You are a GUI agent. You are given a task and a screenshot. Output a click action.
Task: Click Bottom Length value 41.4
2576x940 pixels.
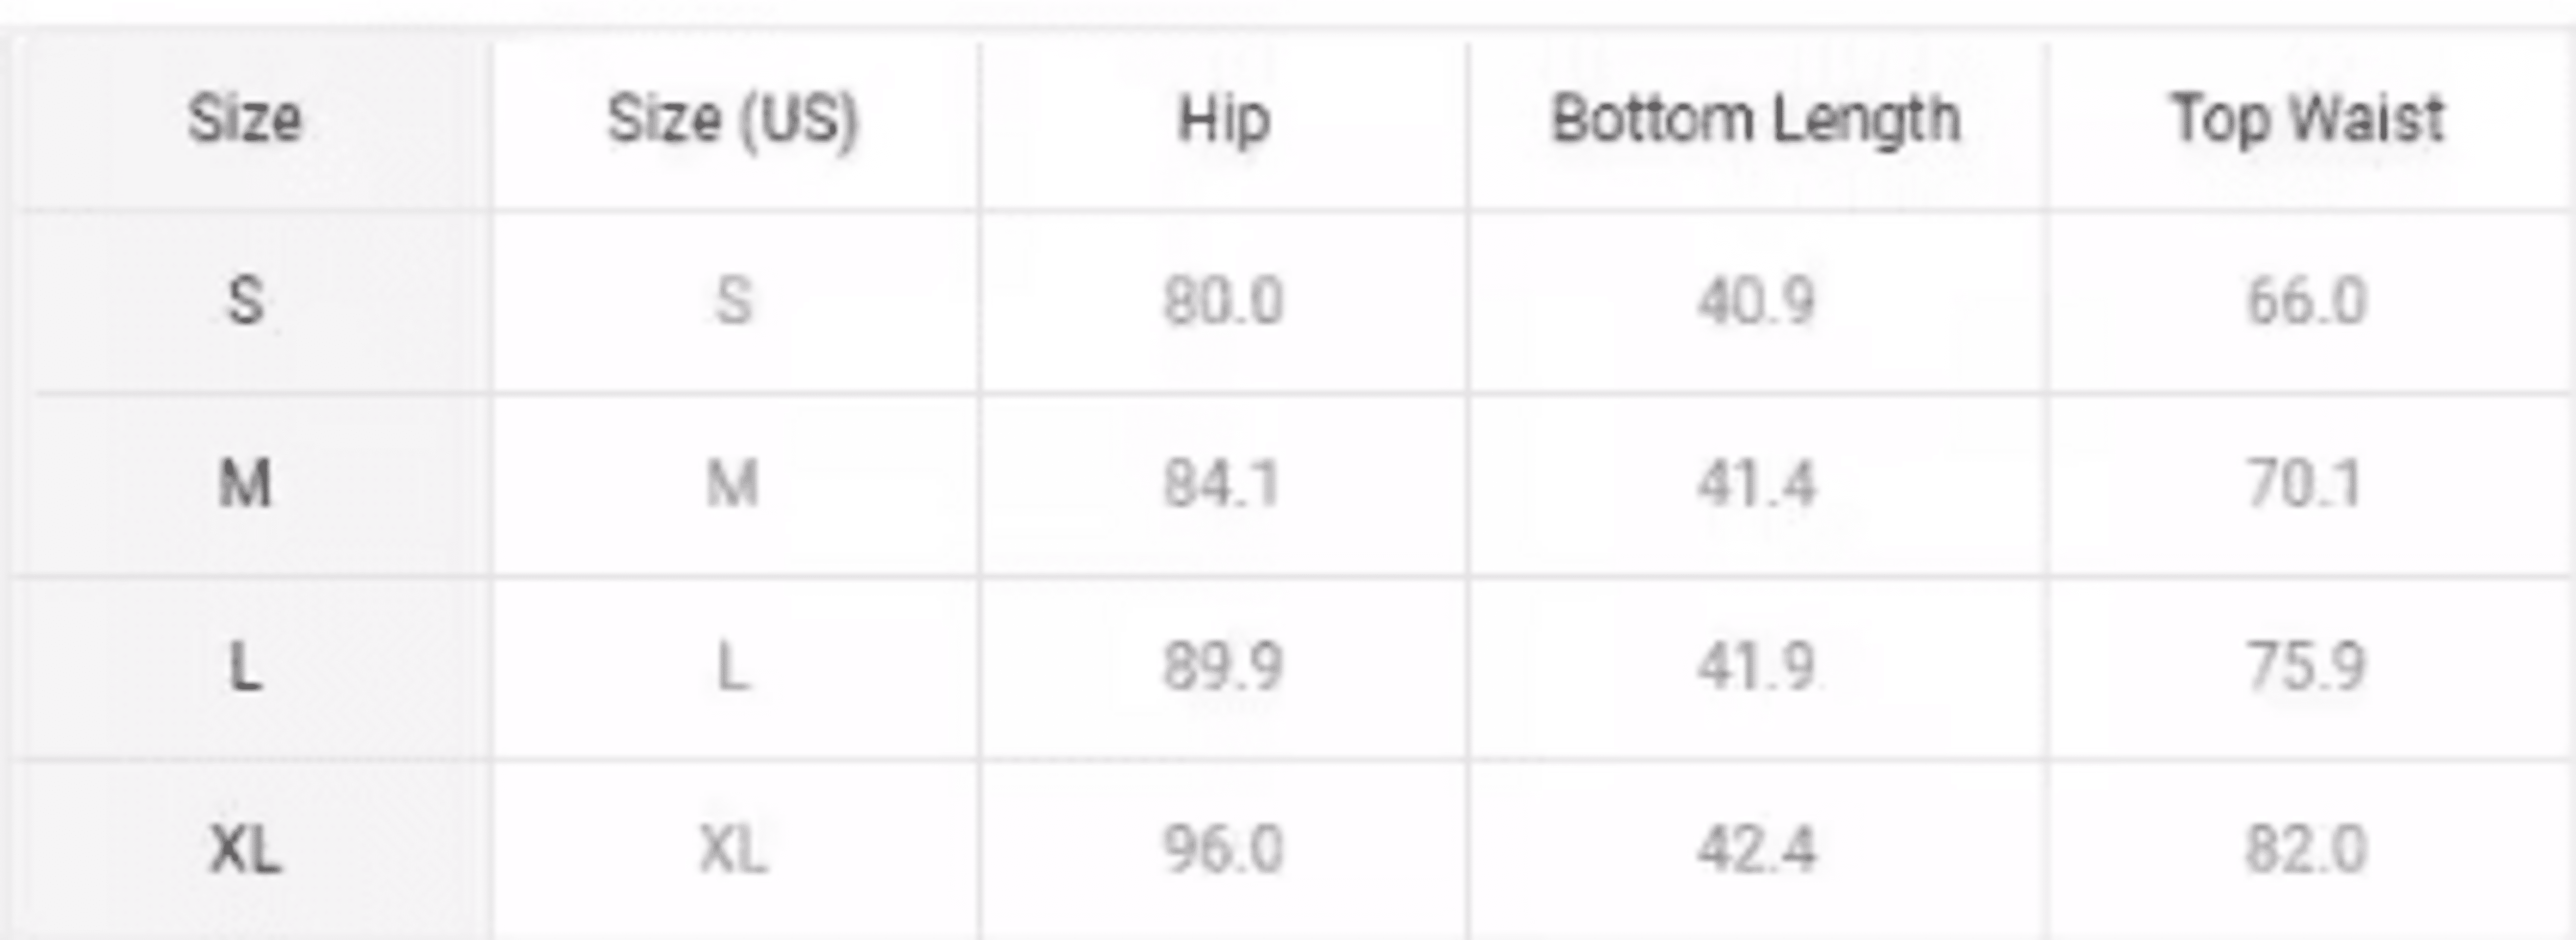click(x=1756, y=484)
